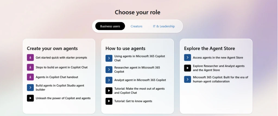Viewport: 278px width, 116px height.
Task: Click arrow icon for human-agent collaboration article
Action: tap(188, 79)
